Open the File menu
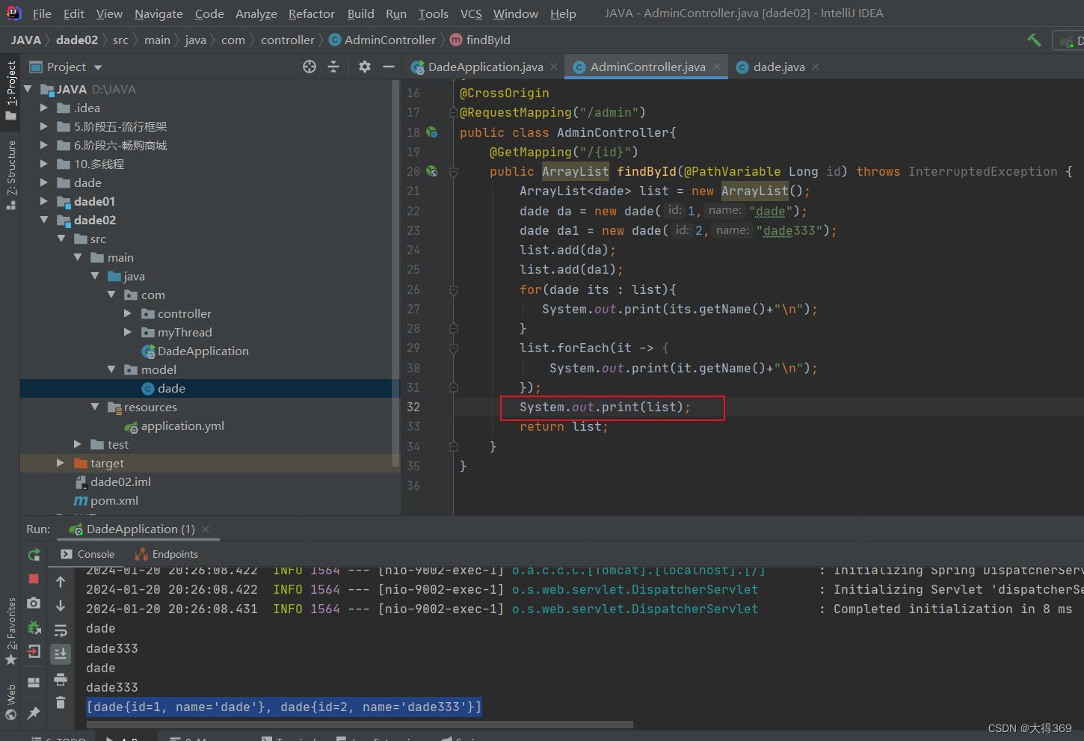 pos(42,13)
